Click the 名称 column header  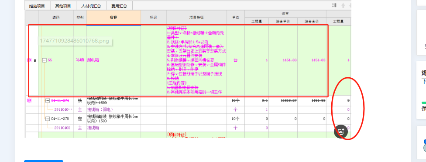coord(113,17)
